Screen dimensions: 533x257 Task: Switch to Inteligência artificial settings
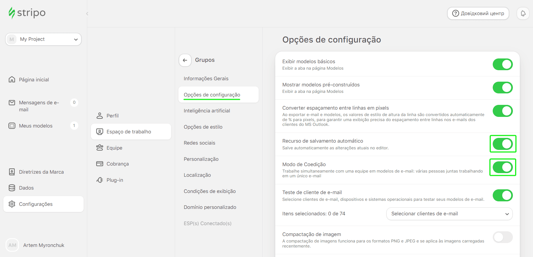(207, 110)
